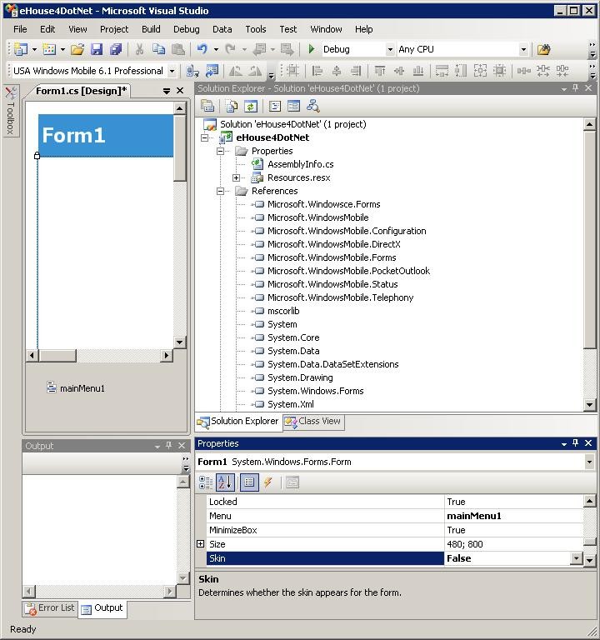600x640 pixels.
Task: Switch to the Class View tab
Action: [314, 421]
